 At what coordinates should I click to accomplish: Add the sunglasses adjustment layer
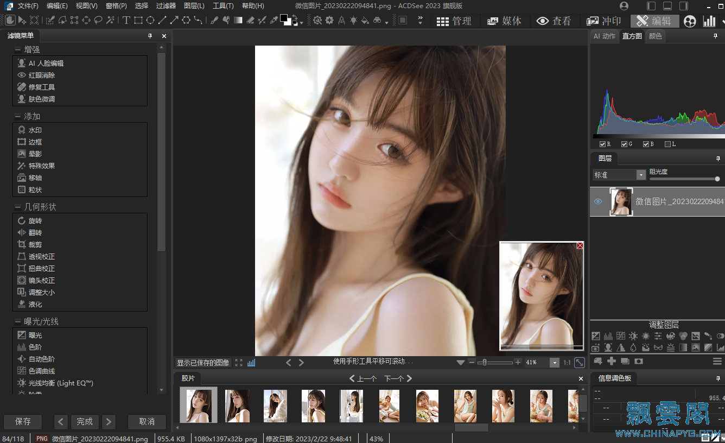pos(658,347)
